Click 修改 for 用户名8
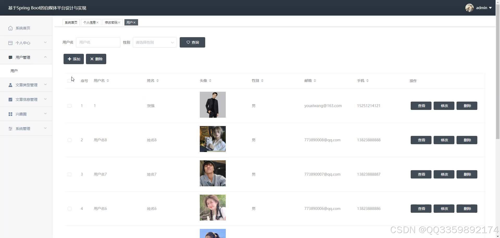500x238 pixels. point(444,140)
